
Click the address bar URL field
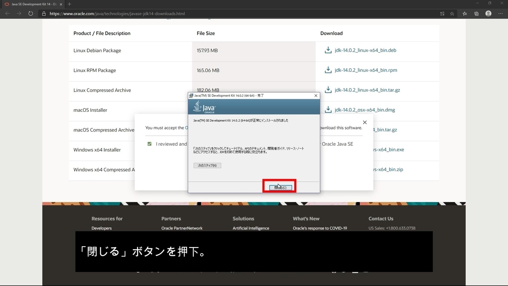pos(239,14)
